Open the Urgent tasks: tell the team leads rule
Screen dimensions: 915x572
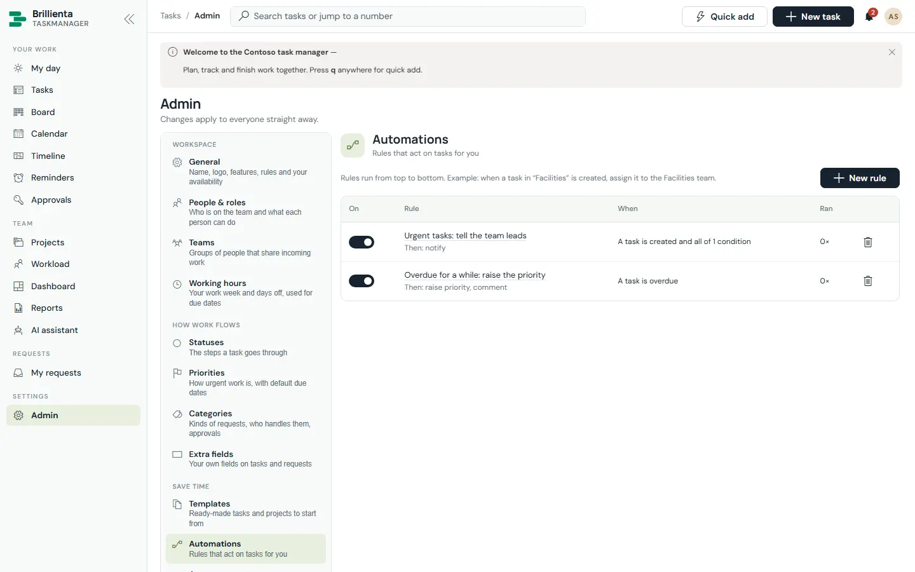tap(465, 236)
